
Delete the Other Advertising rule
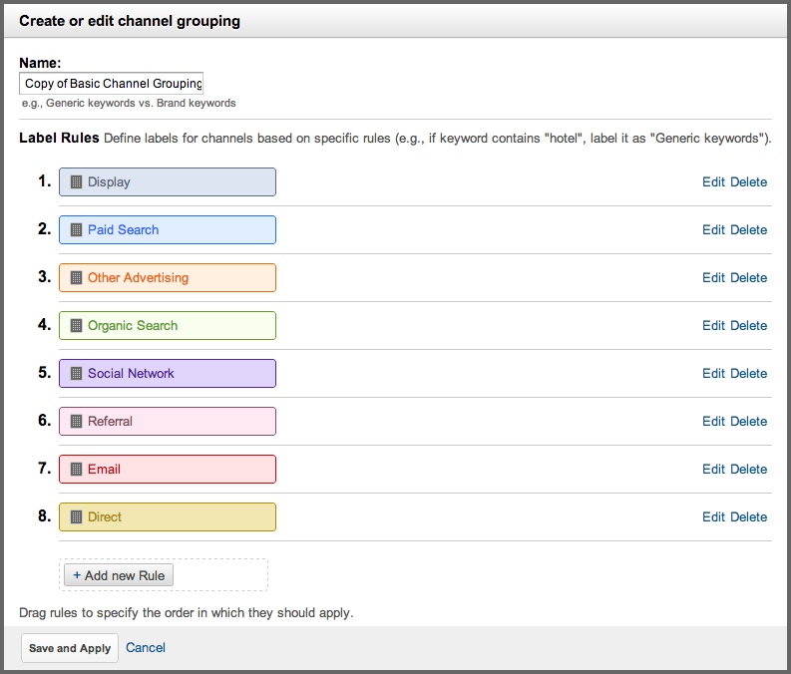point(749,278)
